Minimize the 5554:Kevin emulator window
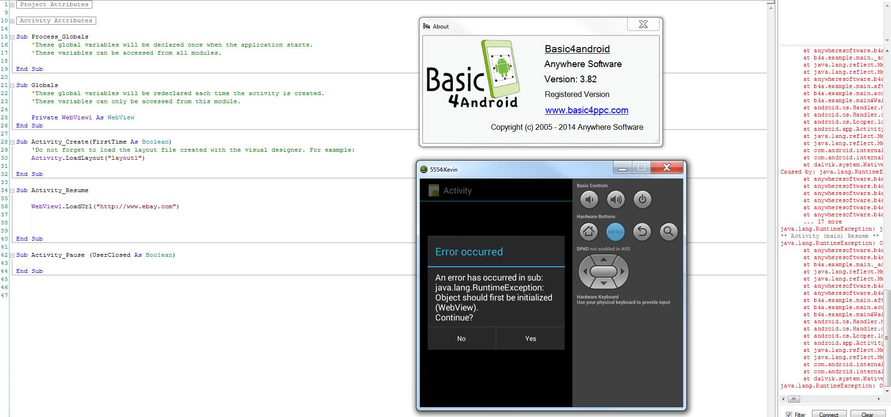This screenshot has height=417, width=891. point(622,167)
